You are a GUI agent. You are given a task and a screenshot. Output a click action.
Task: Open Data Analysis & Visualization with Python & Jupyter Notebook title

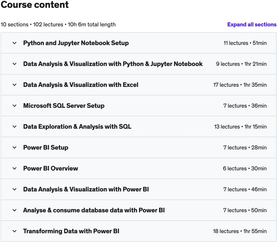click(113, 64)
